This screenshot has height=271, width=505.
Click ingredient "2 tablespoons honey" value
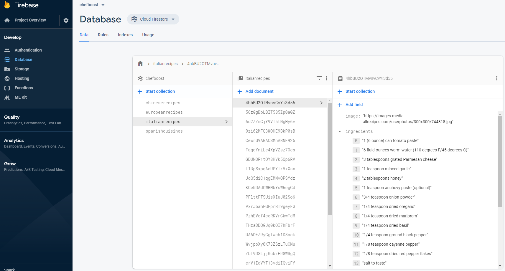click(x=382, y=179)
